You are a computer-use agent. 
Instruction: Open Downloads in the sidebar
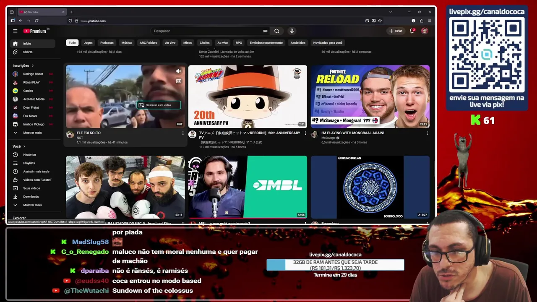(33, 197)
